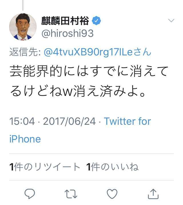Click the thread connector line above avatar

(x=23, y=5)
